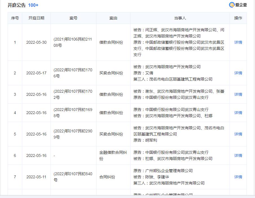Select case number (2021)鄂0106民初21108号
This screenshot has height=198, width=255.
(x=73, y=42)
